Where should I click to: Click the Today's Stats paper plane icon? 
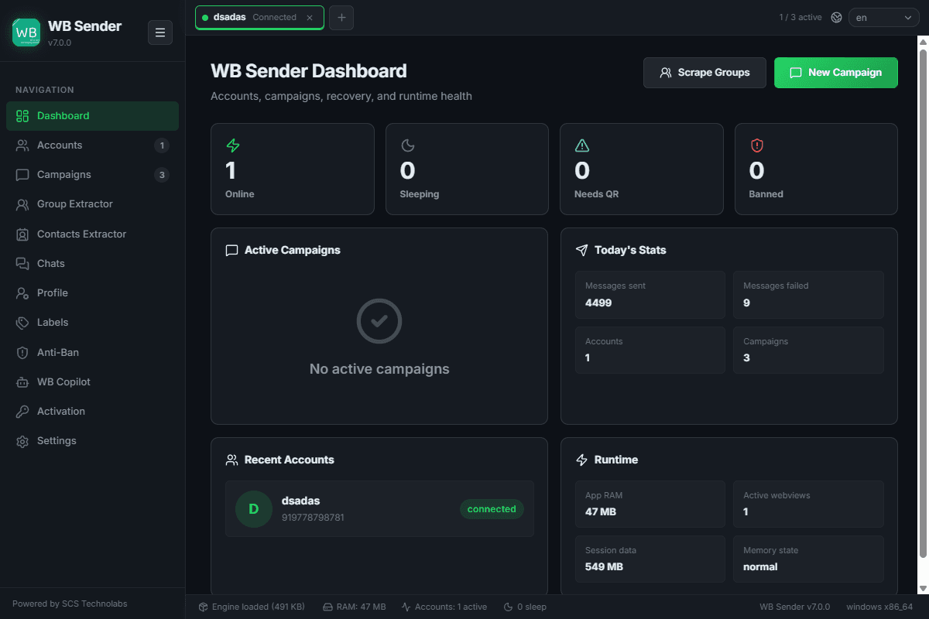582,250
